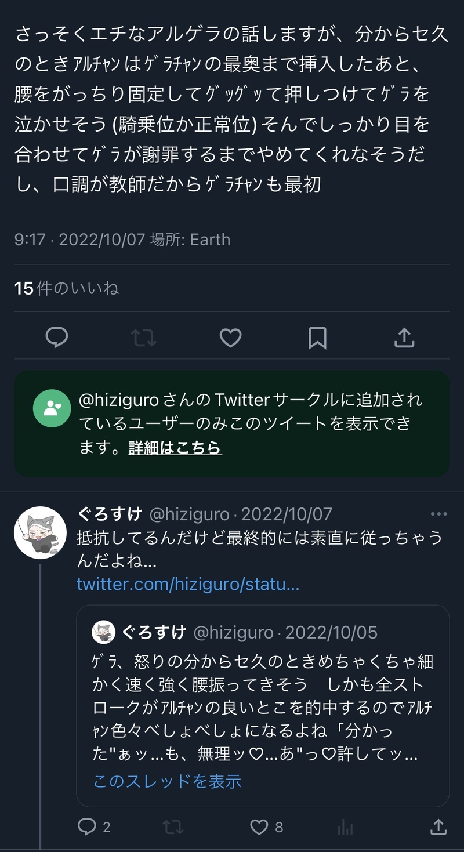The width and height of the screenshot is (464, 852).
Task: Tap the retweet icon on the reply tweet
Action: click(173, 826)
